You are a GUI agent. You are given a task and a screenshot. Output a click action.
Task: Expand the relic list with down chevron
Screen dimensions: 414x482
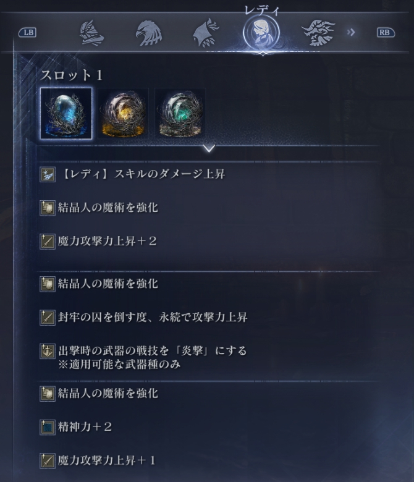[x=209, y=149]
